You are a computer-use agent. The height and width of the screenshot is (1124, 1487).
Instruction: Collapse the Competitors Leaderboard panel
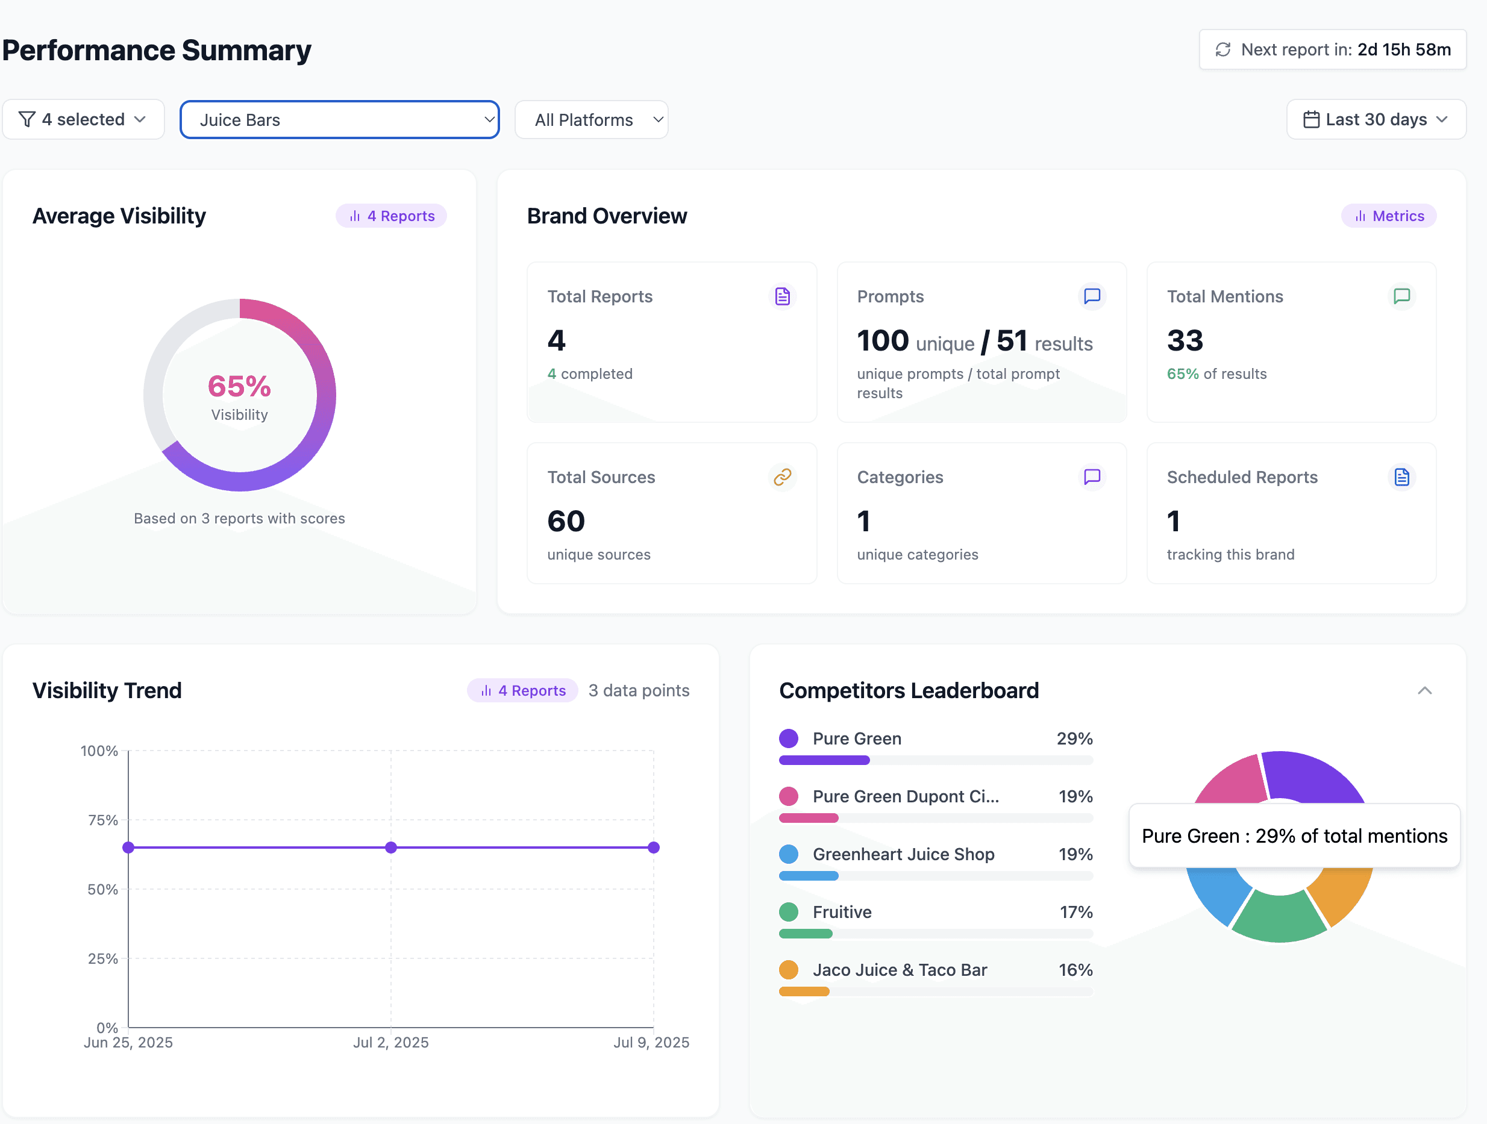click(x=1424, y=690)
